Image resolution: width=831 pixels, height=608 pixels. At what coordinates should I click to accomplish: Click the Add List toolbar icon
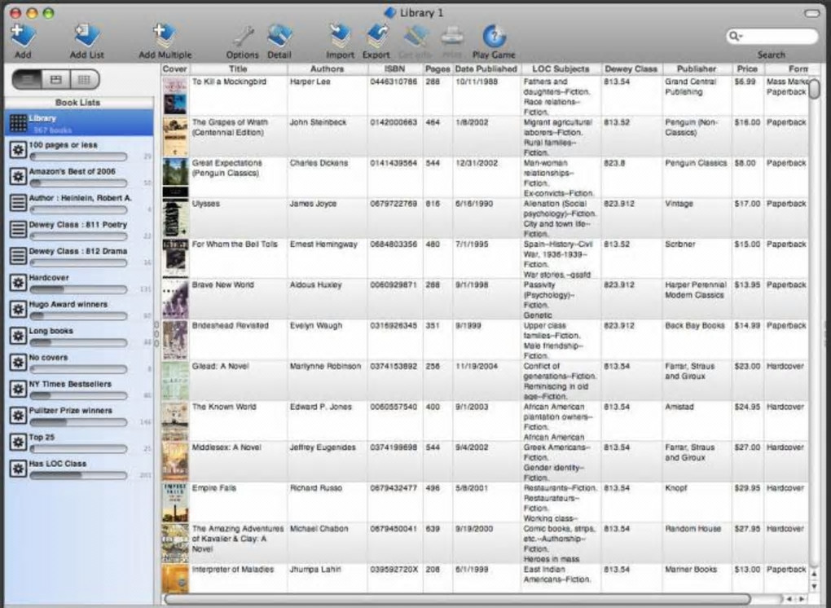tap(86, 36)
